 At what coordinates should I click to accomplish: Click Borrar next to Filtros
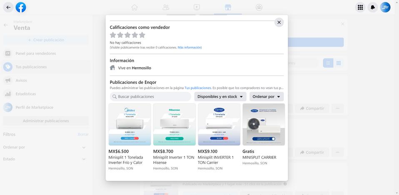pyautogui.click(x=83, y=134)
